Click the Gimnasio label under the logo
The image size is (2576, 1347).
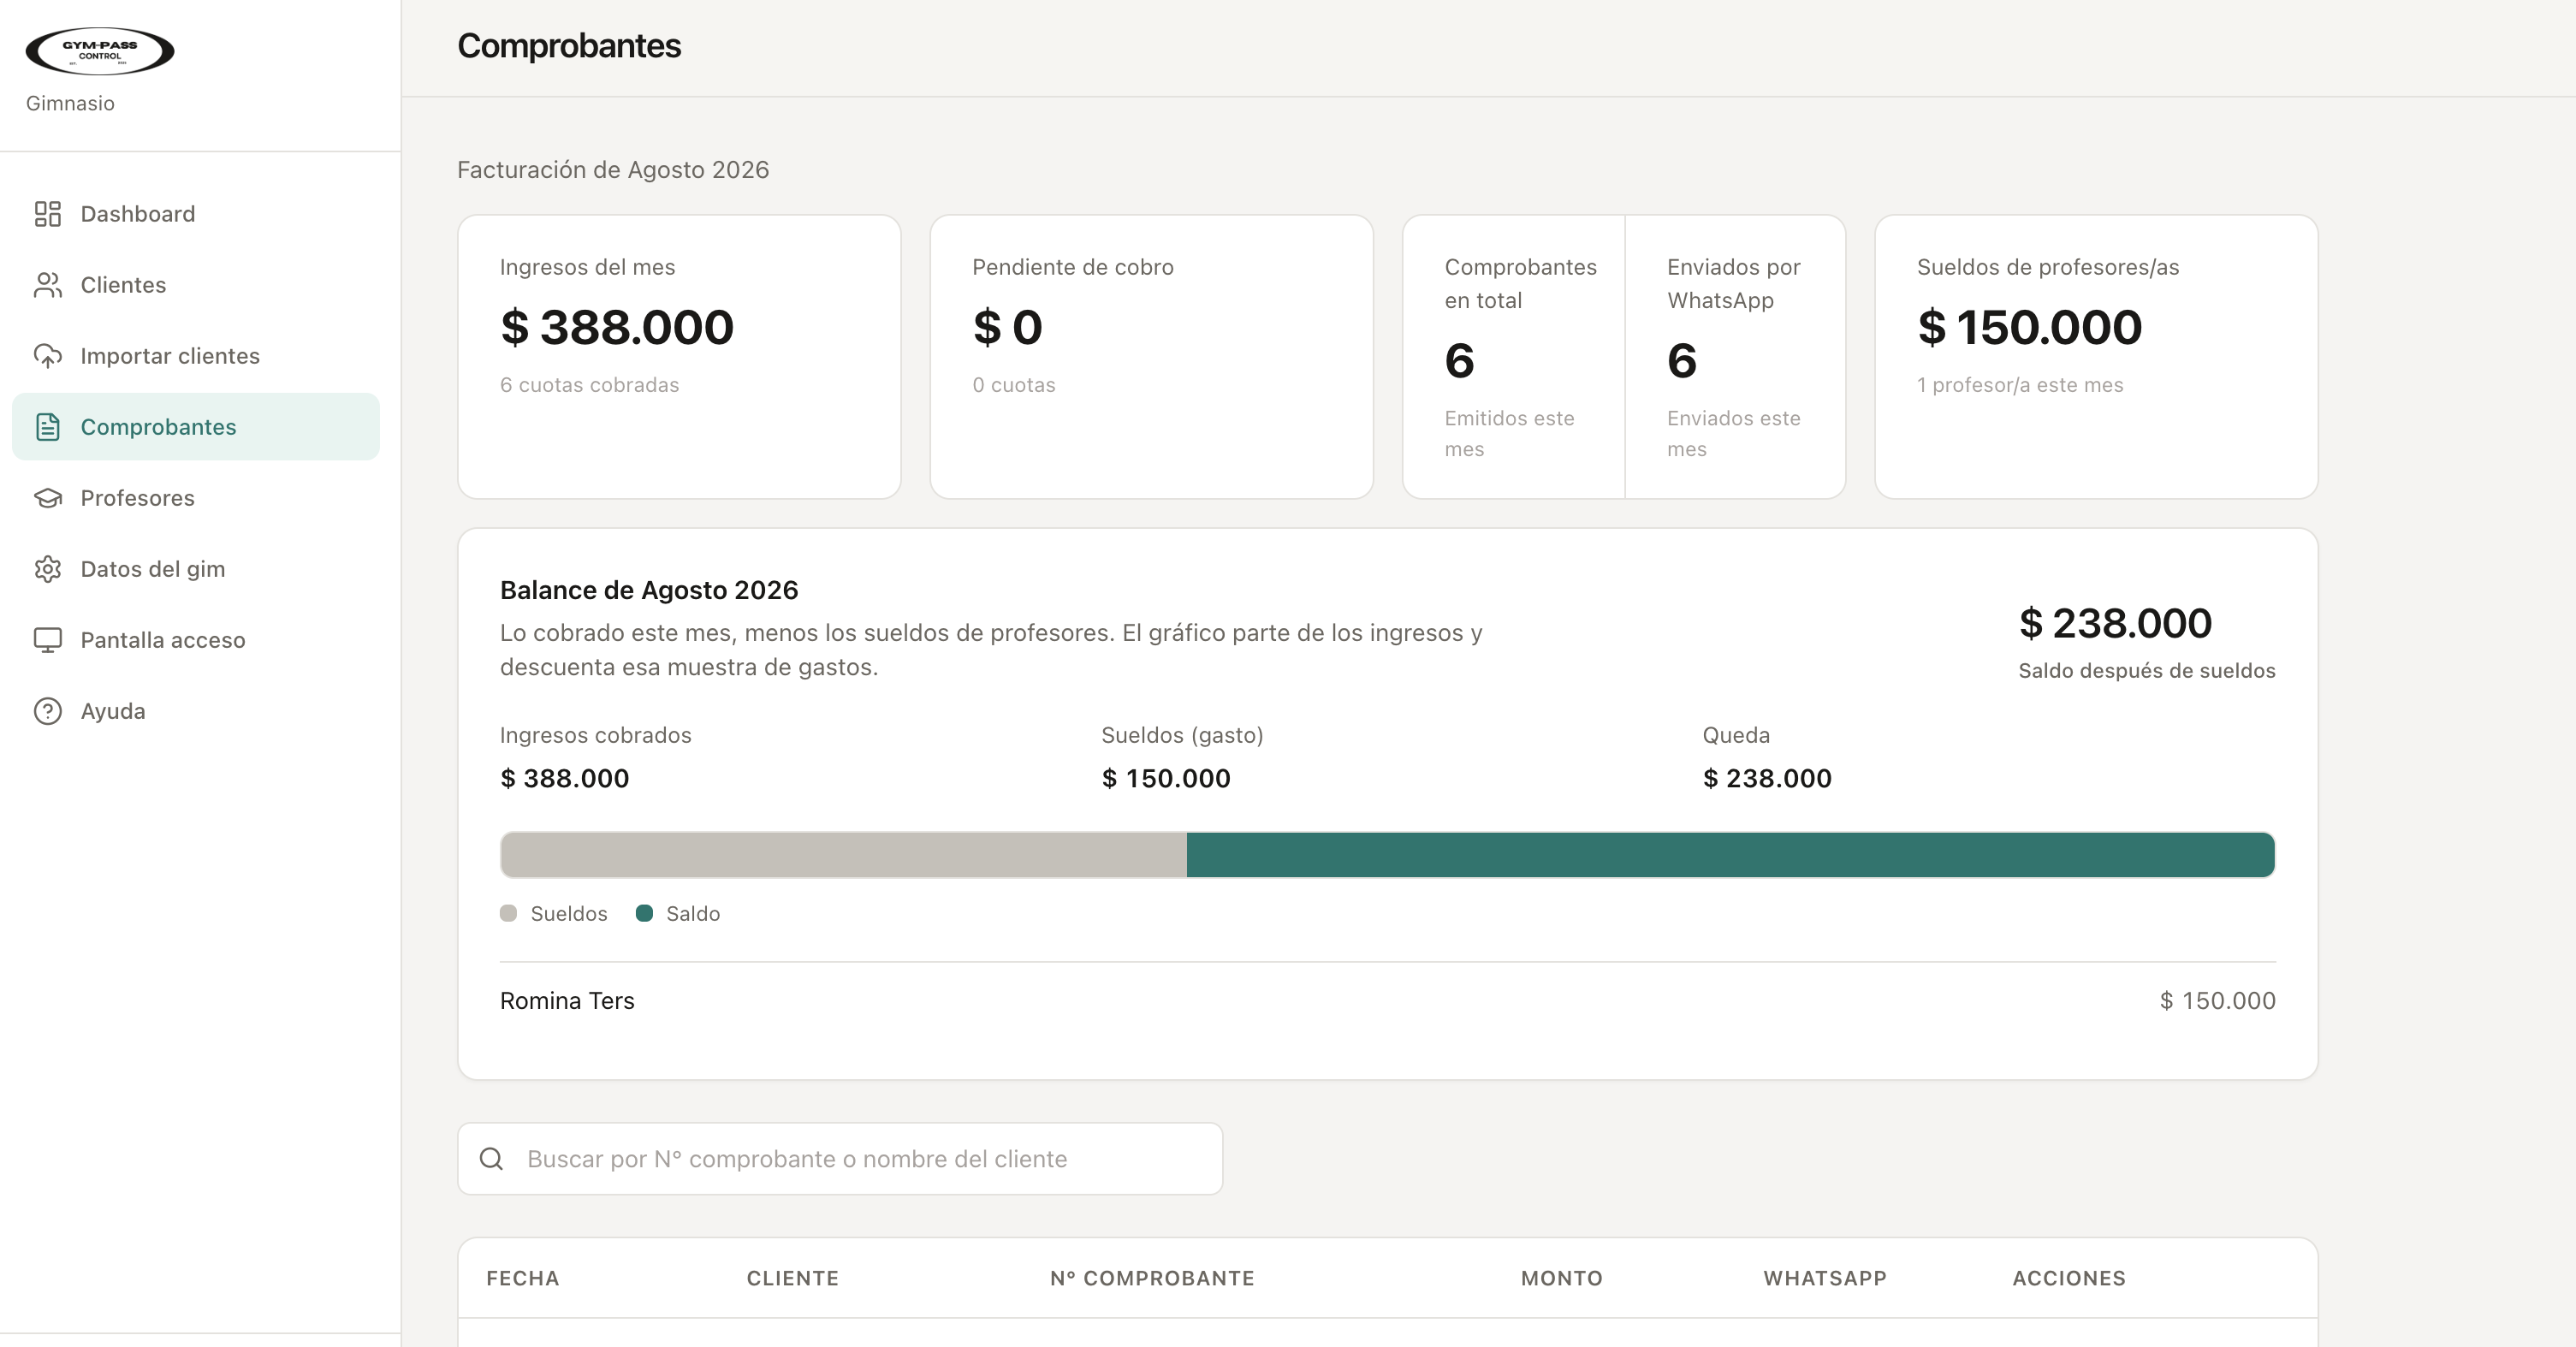coord(70,104)
